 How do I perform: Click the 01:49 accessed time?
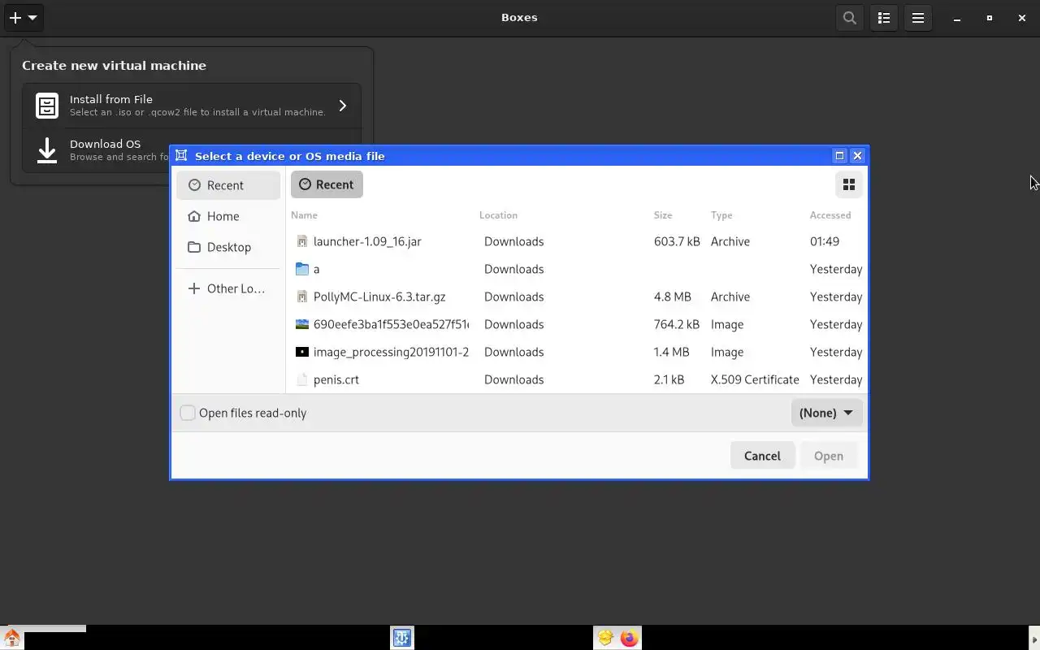[825, 241]
